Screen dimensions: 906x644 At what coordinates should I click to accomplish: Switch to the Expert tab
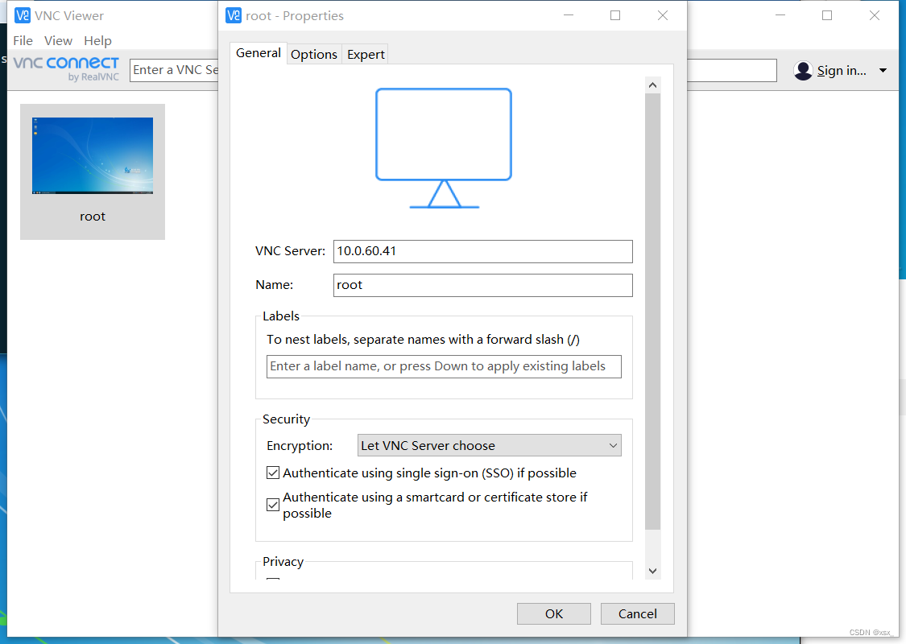point(366,54)
